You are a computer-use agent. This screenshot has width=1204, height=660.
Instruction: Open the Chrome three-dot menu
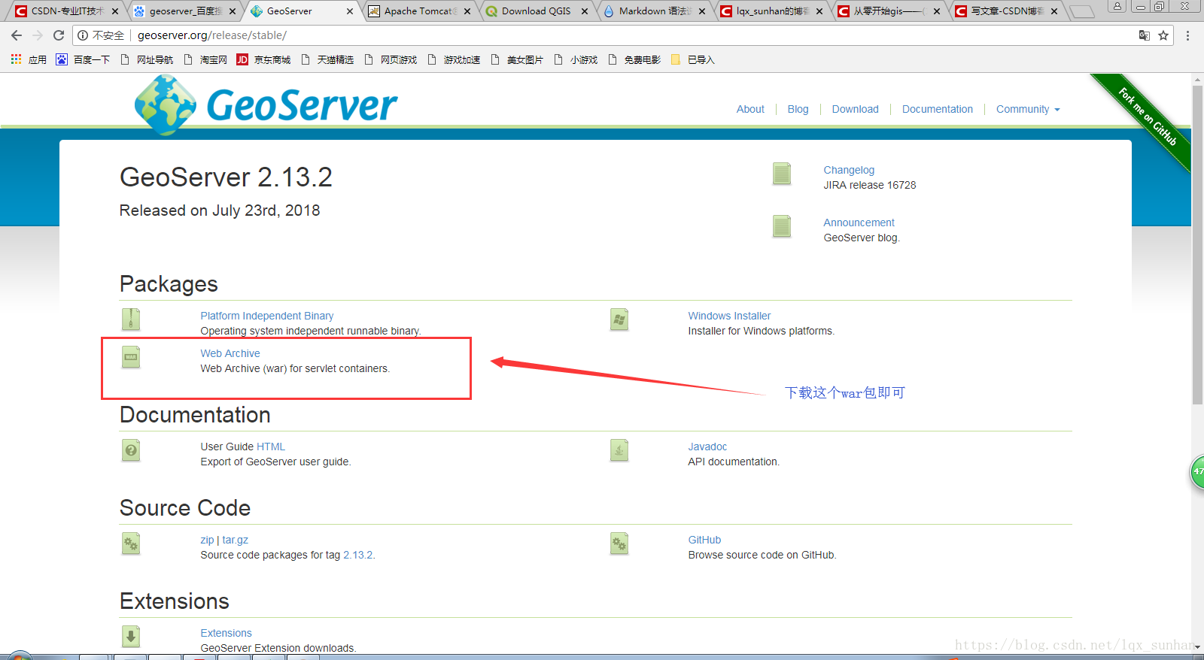1187,35
